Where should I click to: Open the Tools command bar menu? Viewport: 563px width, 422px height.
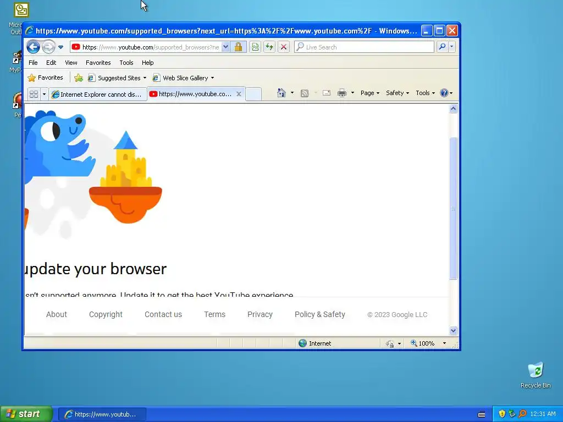tap(425, 93)
